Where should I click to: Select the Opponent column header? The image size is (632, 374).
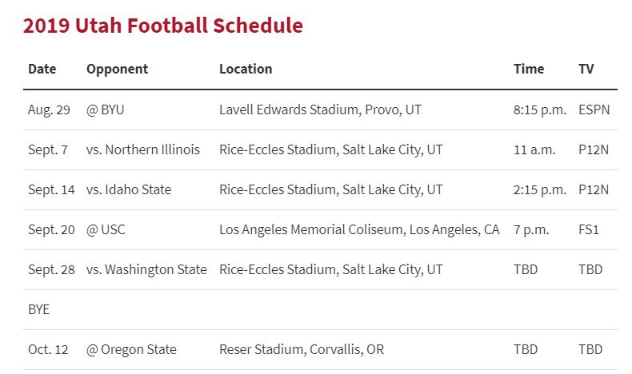tap(118, 70)
